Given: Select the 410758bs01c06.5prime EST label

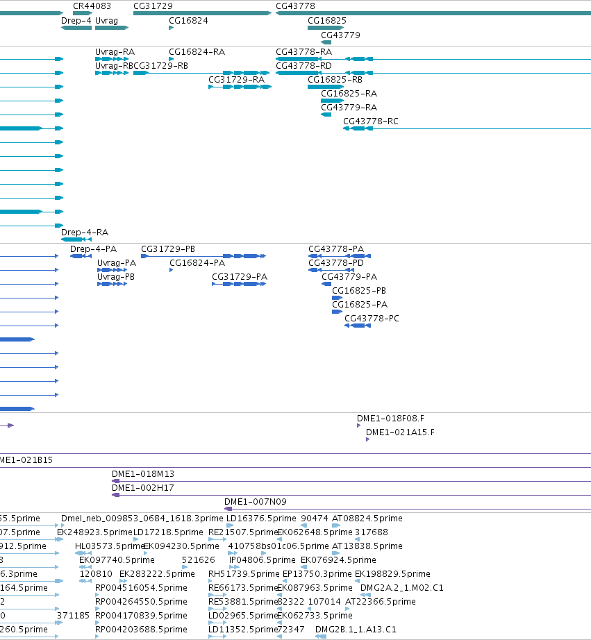Looking at the screenshot, I should pos(278,546).
